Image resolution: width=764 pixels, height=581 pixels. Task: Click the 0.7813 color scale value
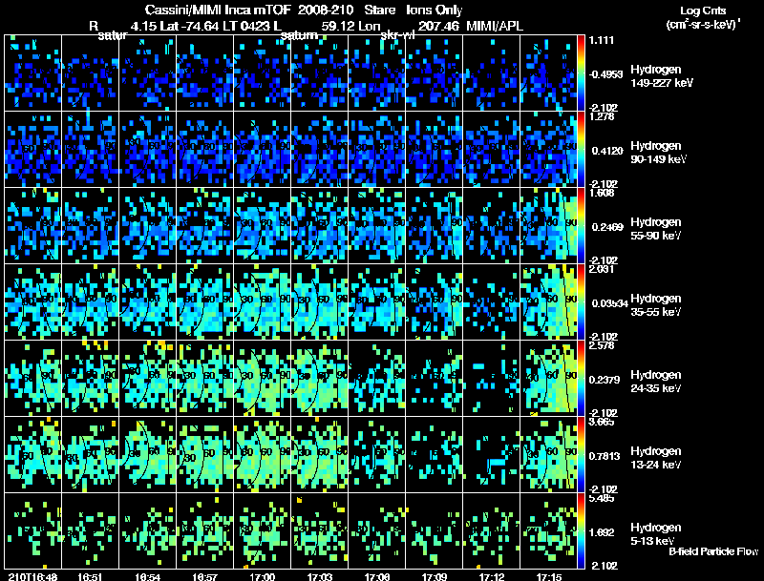(x=605, y=456)
